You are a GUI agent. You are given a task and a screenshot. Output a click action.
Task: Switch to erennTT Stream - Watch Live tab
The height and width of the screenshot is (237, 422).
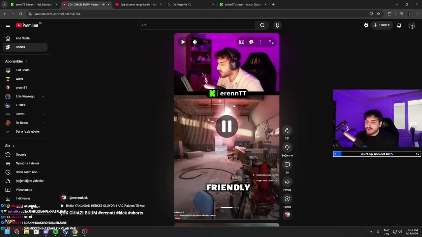pyautogui.click(x=243, y=5)
